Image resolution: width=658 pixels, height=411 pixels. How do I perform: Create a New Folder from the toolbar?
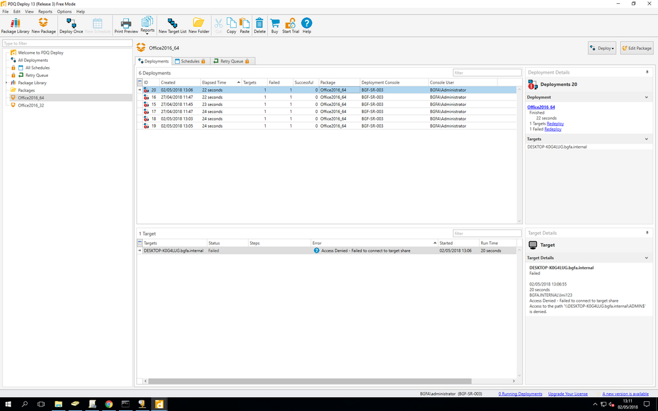pyautogui.click(x=199, y=26)
